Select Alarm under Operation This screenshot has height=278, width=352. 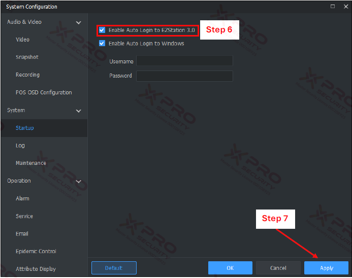[x=22, y=198]
